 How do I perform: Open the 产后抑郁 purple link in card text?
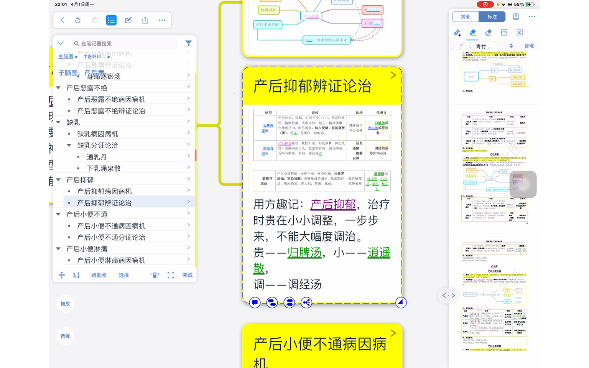pos(333,204)
